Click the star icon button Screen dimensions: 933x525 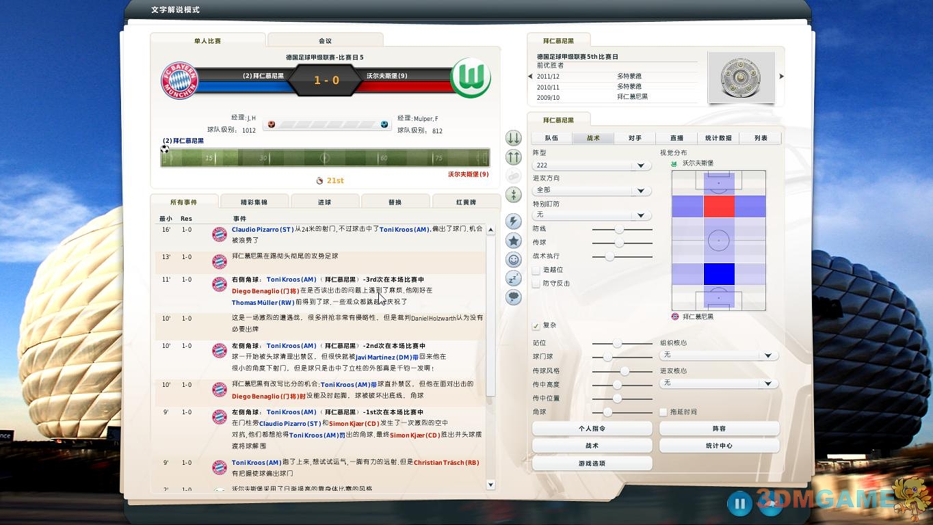(513, 240)
